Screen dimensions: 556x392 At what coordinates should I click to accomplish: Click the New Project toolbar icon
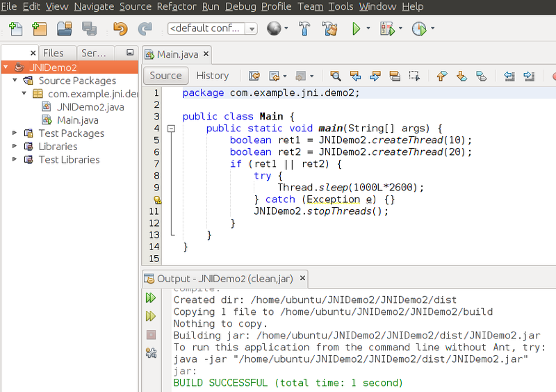39,28
